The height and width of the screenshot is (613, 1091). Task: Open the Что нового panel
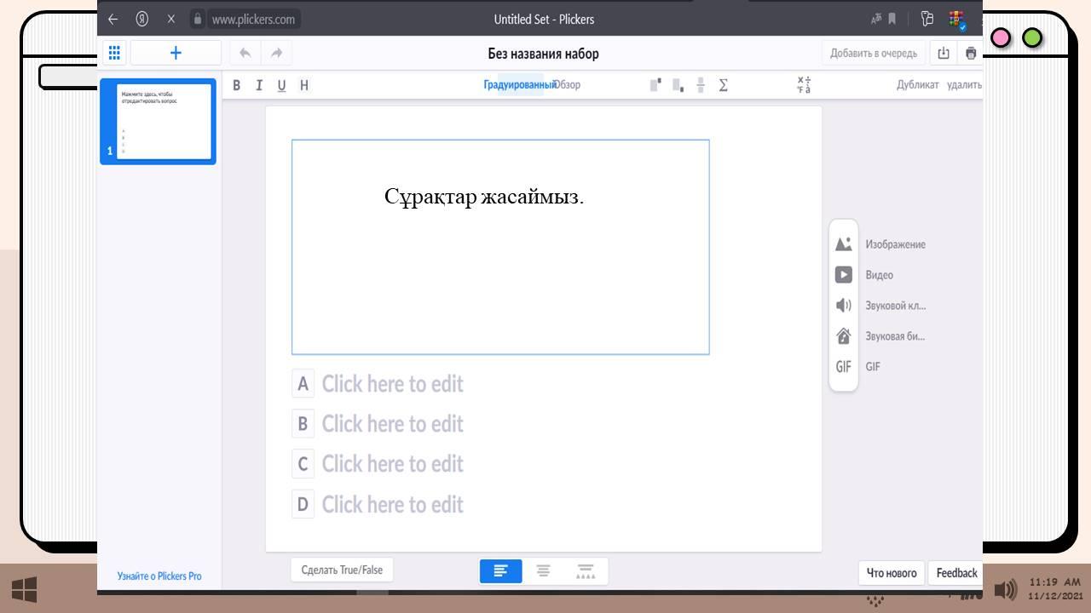(892, 573)
